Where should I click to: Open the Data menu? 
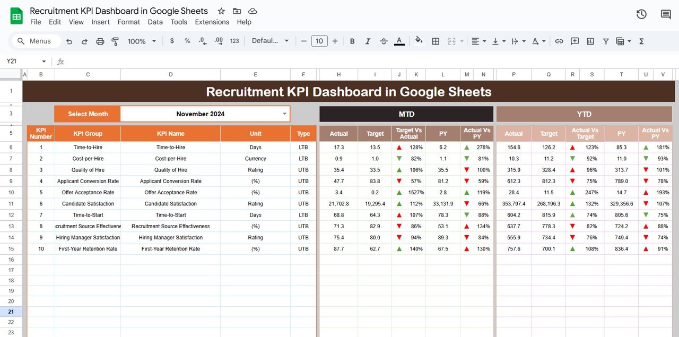pyautogui.click(x=155, y=22)
